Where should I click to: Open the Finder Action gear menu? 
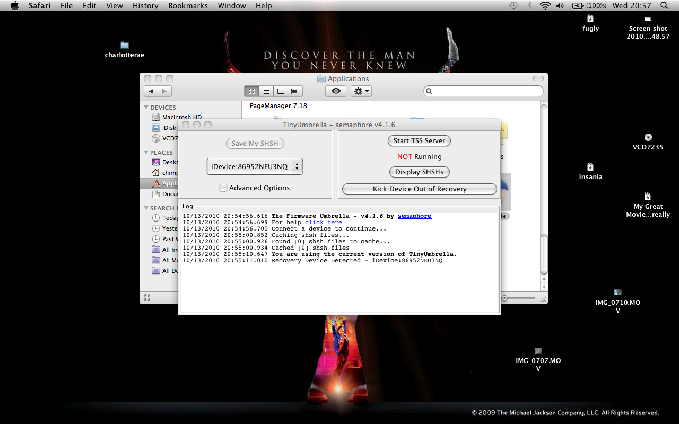pos(361,91)
